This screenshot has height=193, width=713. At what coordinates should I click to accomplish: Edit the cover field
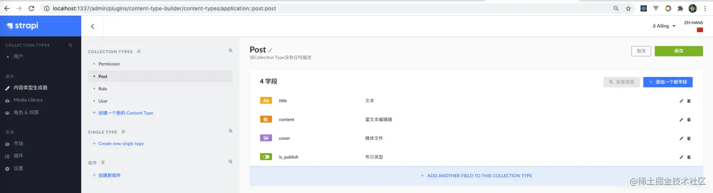coord(681,138)
